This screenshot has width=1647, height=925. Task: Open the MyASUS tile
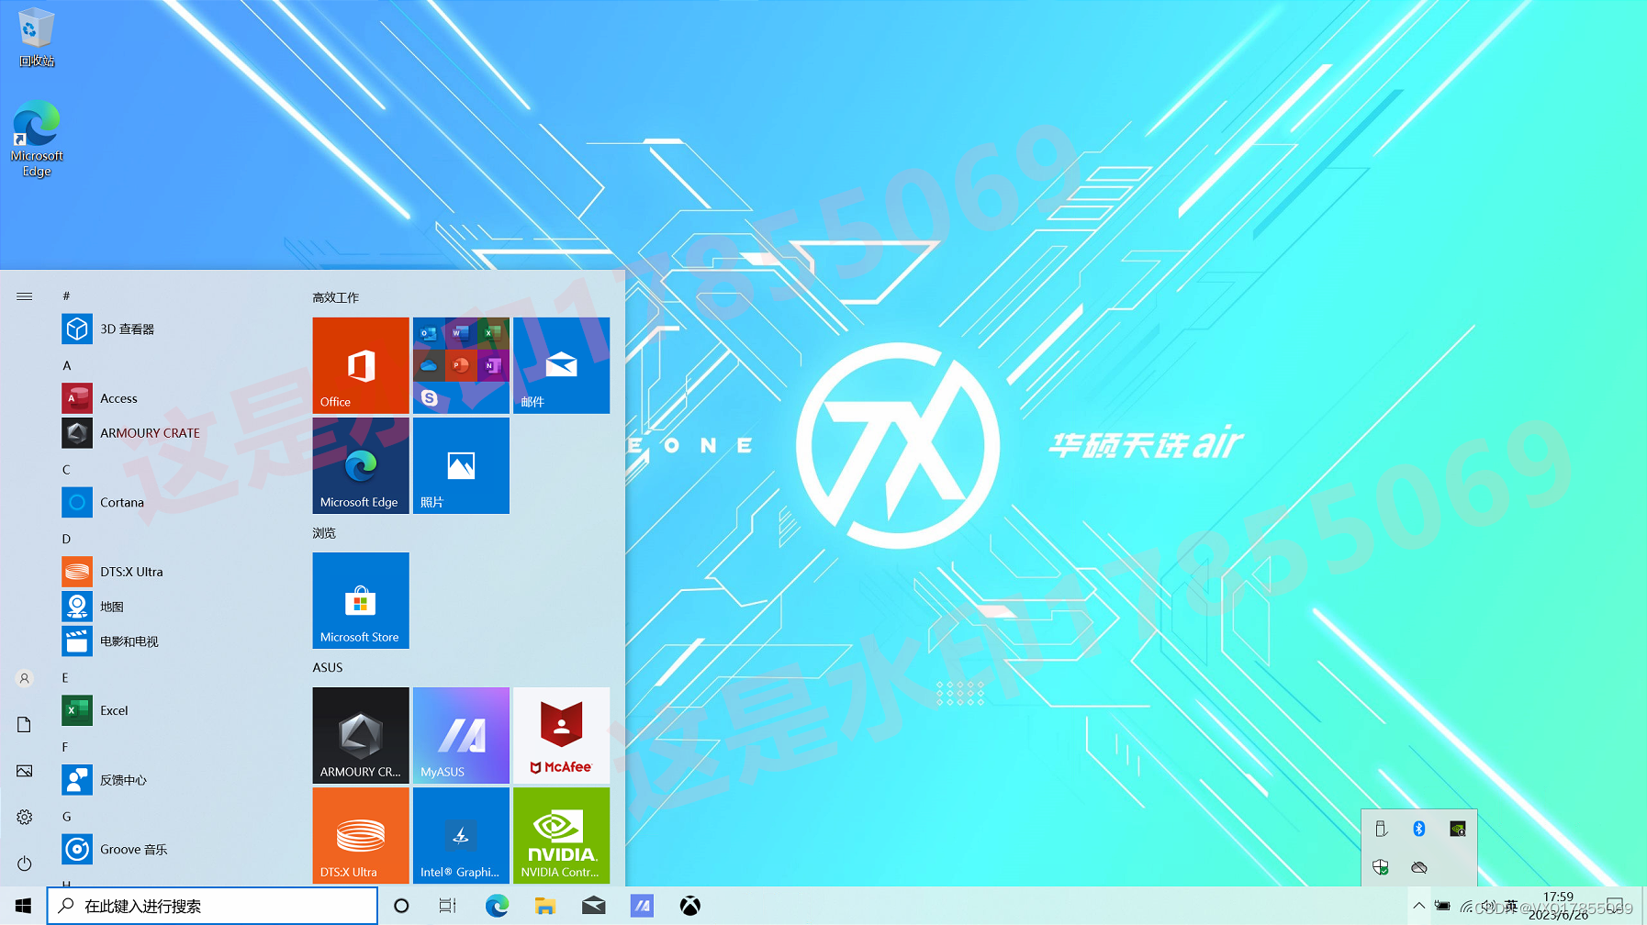coord(461,735)
